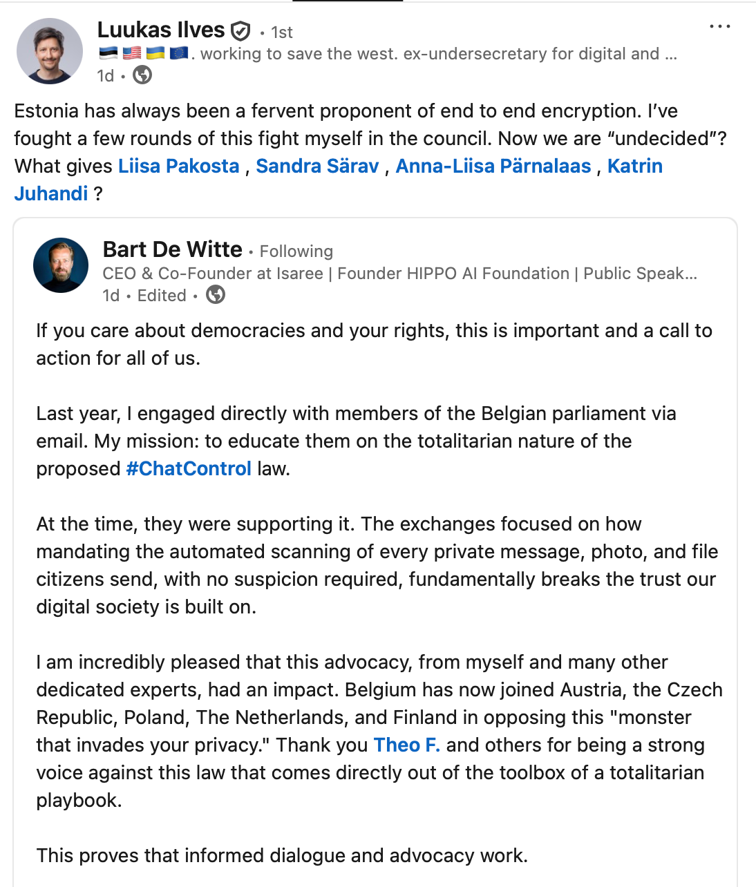
Task: Open the Anna-Liisa Pärnalaas mention
Action: click(493, 166)
